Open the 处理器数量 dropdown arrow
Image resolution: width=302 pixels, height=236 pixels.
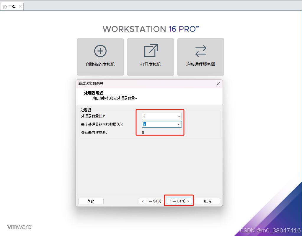pyautogui.click(x=179, y=116)
